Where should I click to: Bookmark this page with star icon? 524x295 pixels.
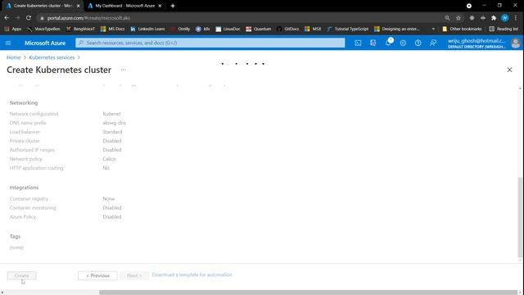click(x=458, y=18)
